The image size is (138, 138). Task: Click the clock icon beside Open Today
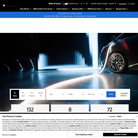tap(91, 4)
